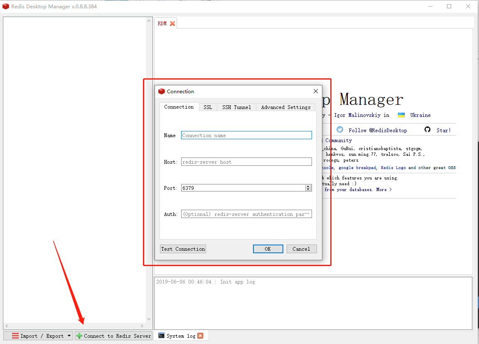Click the Init app log entry

click(x=206, y=282)
